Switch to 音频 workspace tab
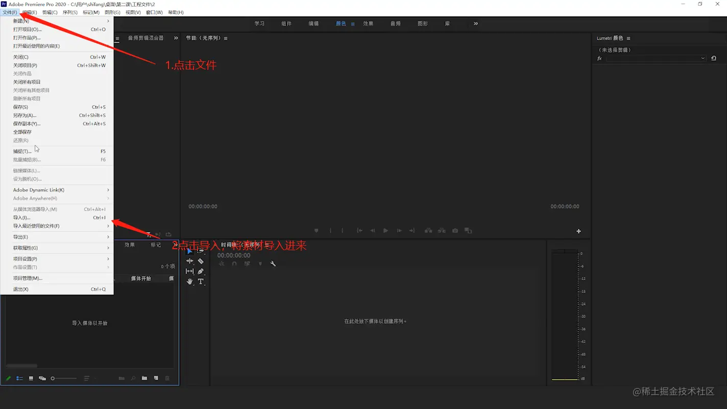This screenshot has height=409, width=727. 395,23
